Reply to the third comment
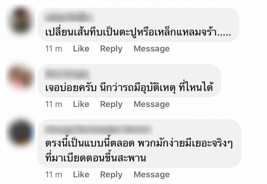 (x=111, y=175)
